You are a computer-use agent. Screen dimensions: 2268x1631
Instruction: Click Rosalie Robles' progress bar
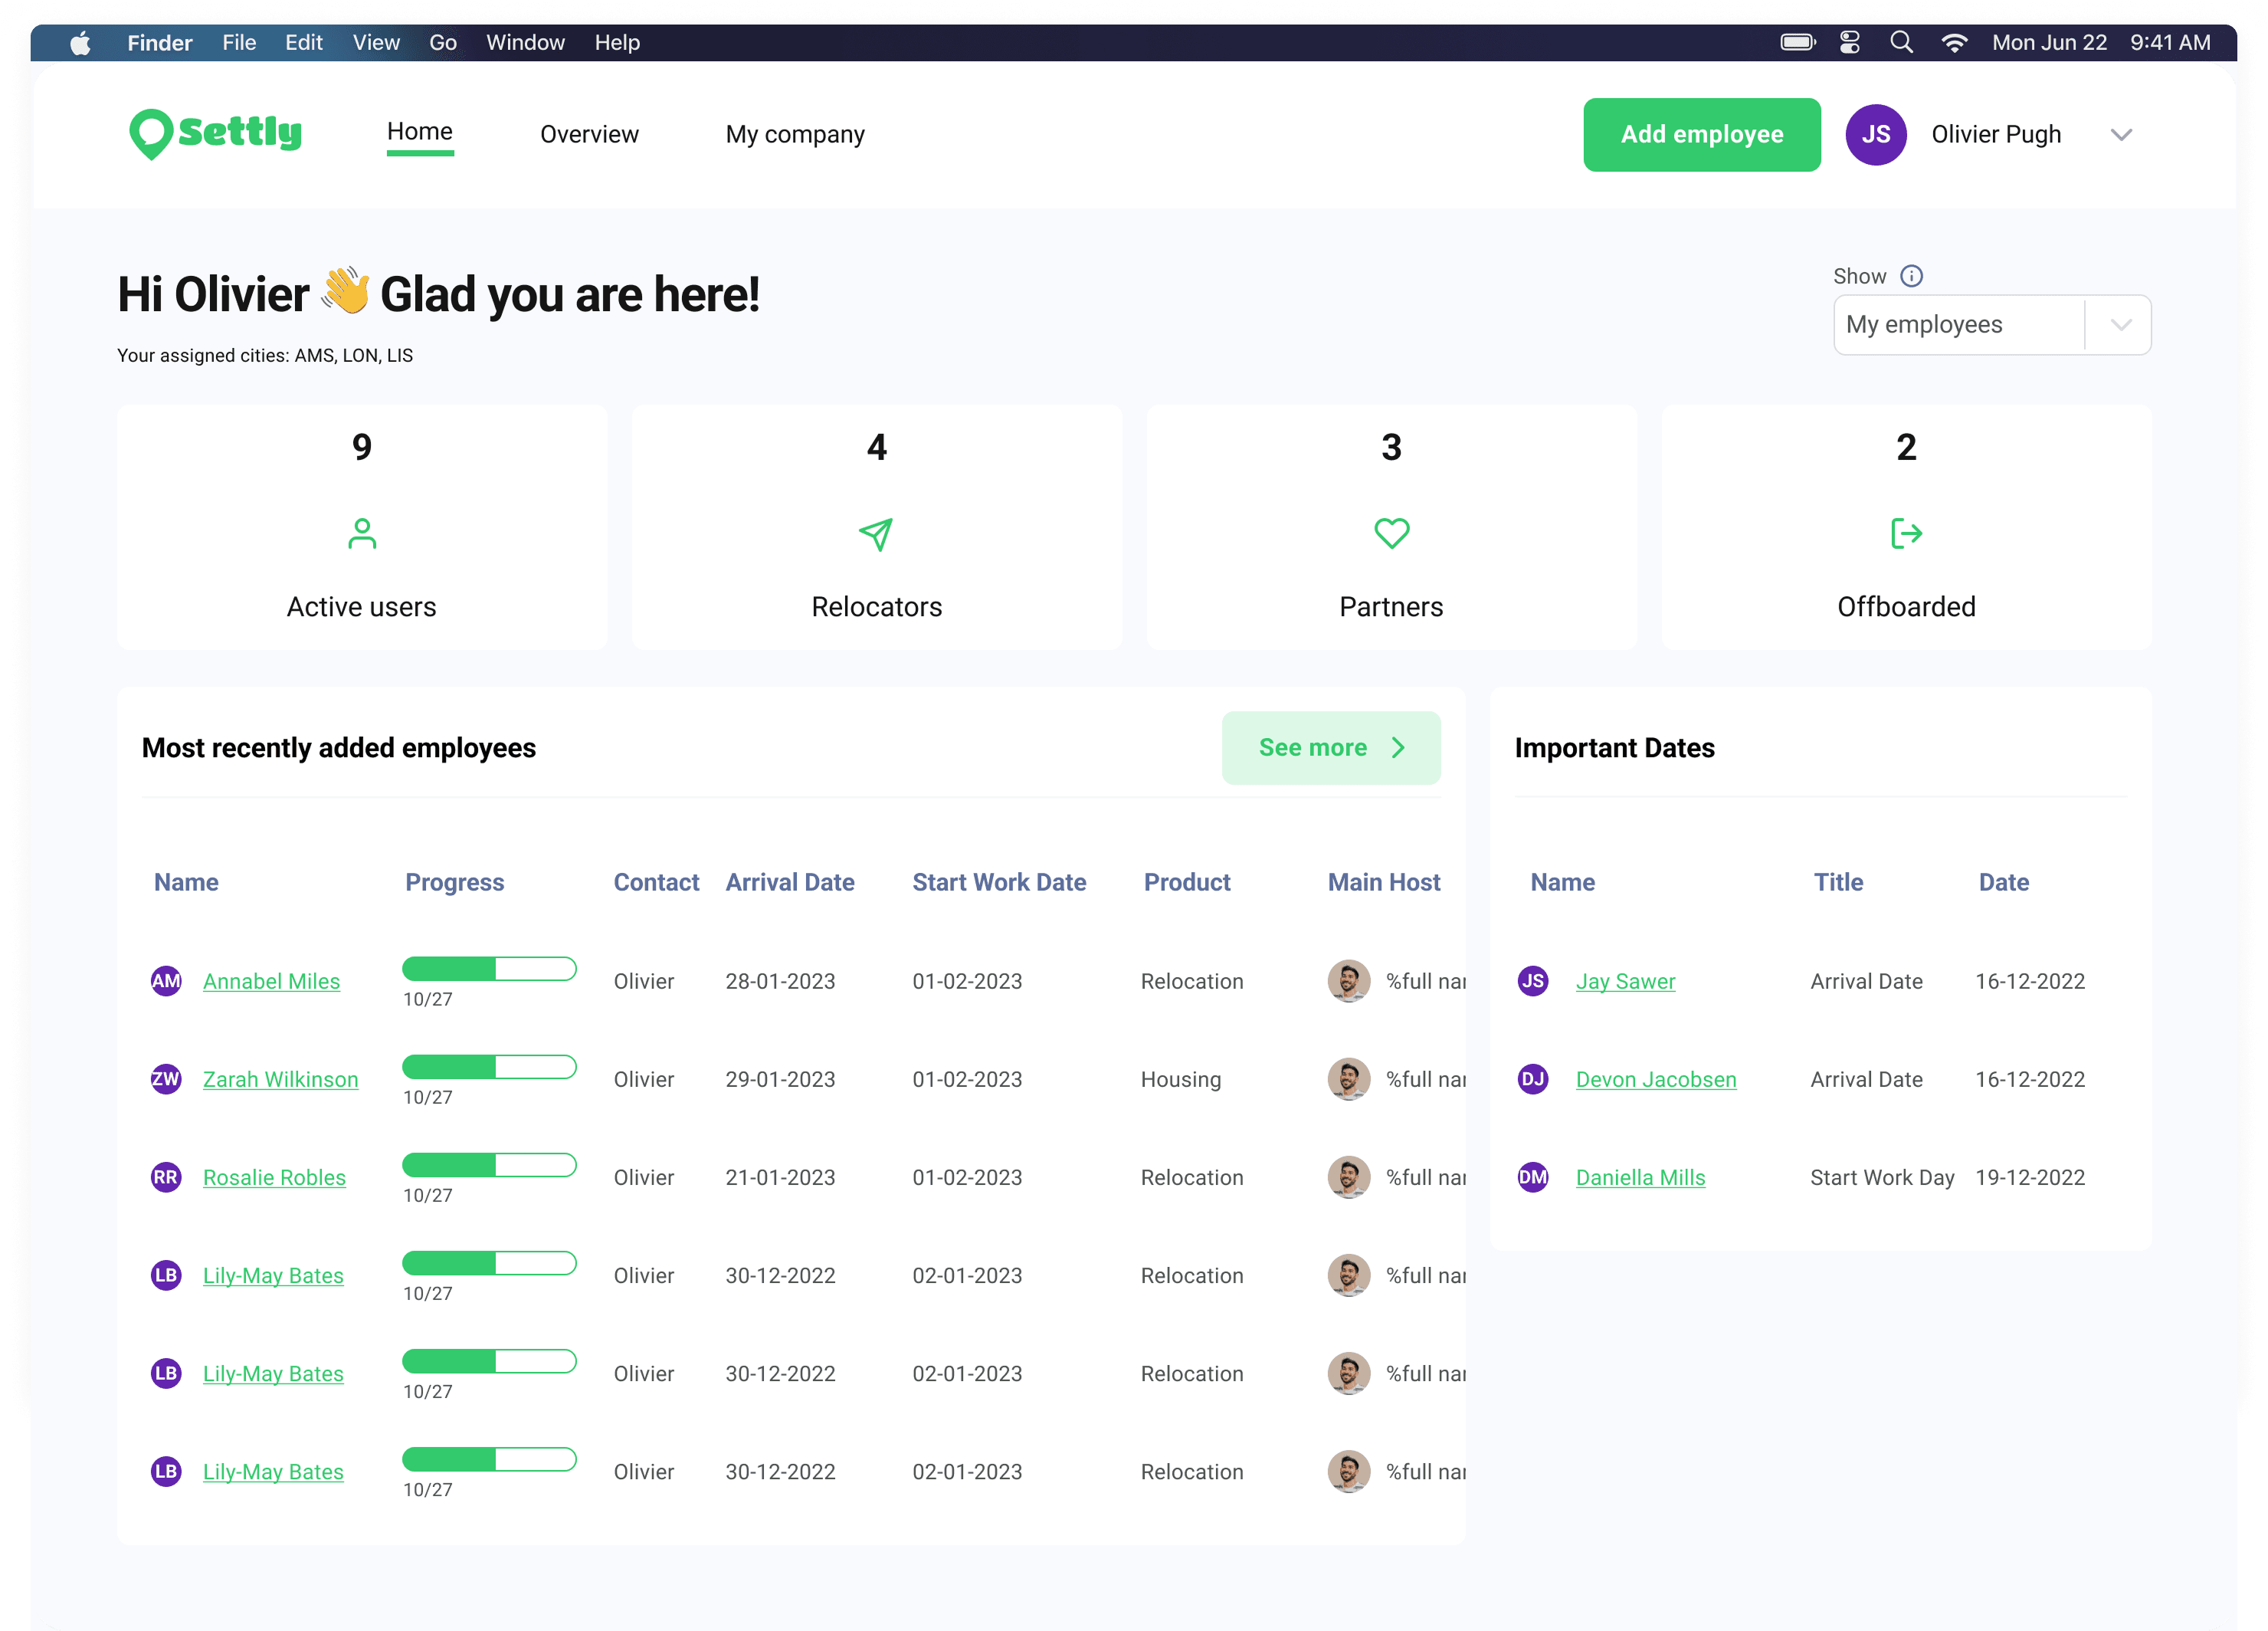click(x=489, y=1165)
